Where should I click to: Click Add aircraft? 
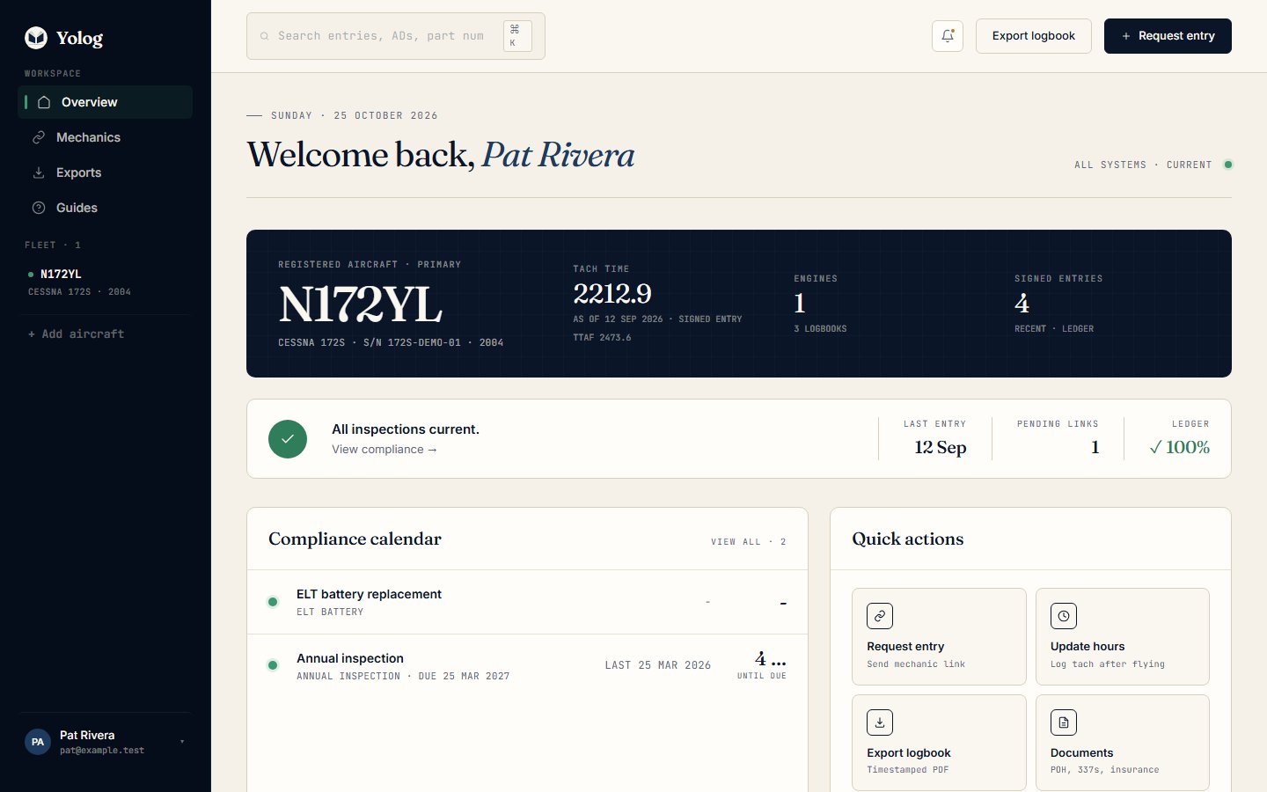point(76,334)
